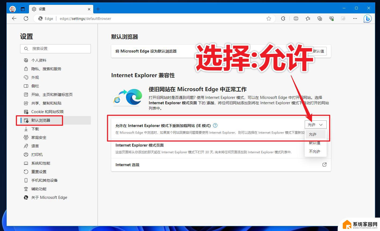Click the Internet Explorer 兼容性 heading
380x231 pixels.
click(143, 75)
